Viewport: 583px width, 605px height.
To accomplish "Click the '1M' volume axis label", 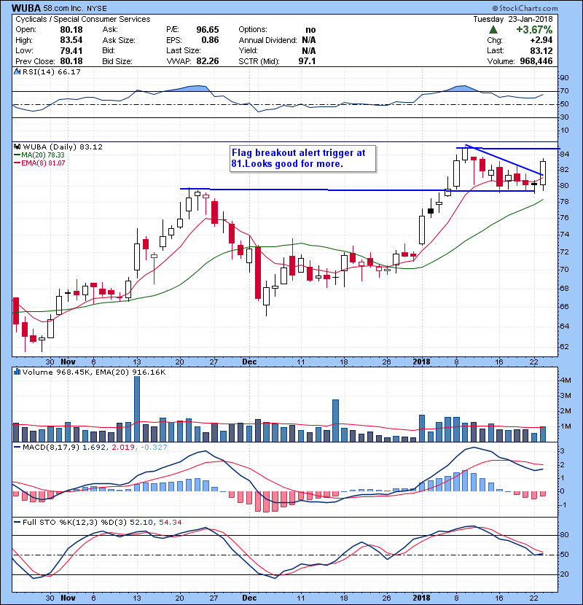I will pos(566,426).
